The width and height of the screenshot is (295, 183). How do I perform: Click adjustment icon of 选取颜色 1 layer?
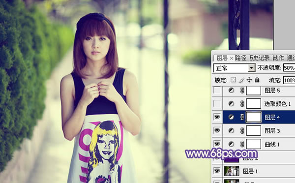[231, 103]
